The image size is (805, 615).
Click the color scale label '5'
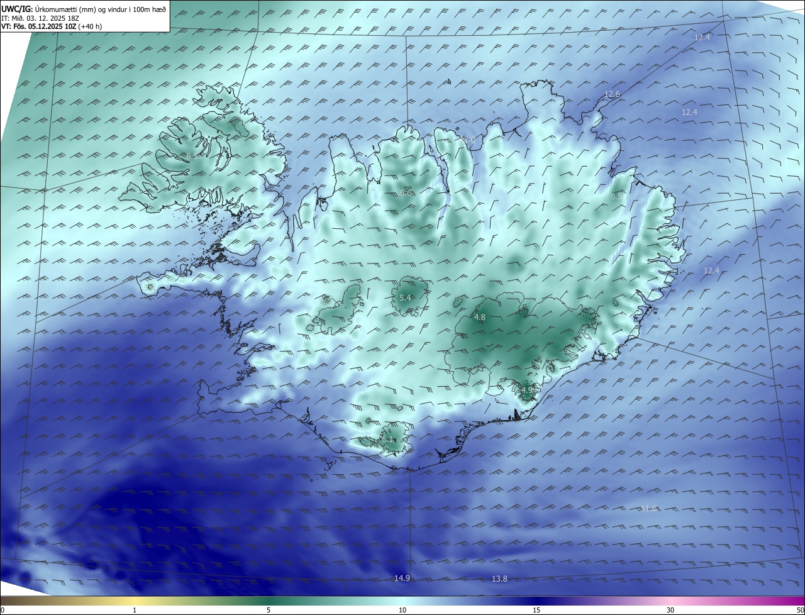point(269,610)
